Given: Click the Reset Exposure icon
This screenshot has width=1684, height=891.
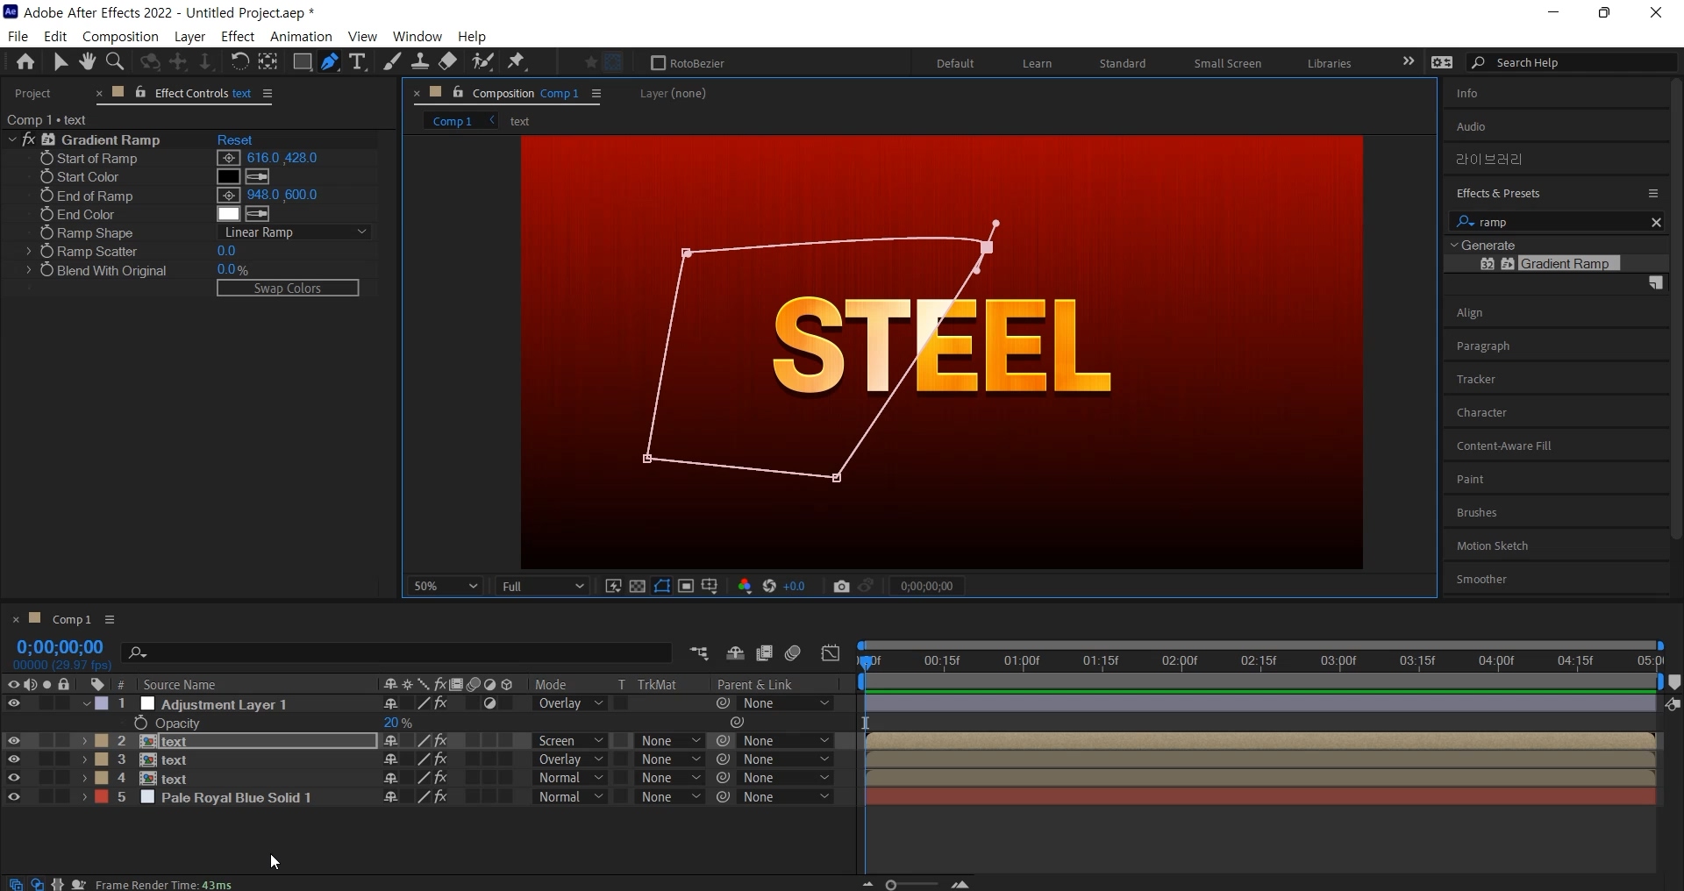Looking at the screenshot, I should [x=769, y=587].
